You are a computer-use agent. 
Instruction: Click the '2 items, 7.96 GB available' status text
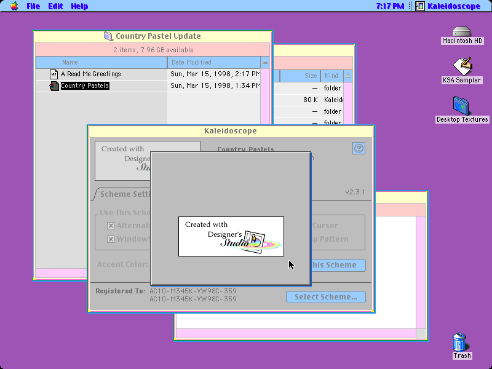click(x=153, y=50)
